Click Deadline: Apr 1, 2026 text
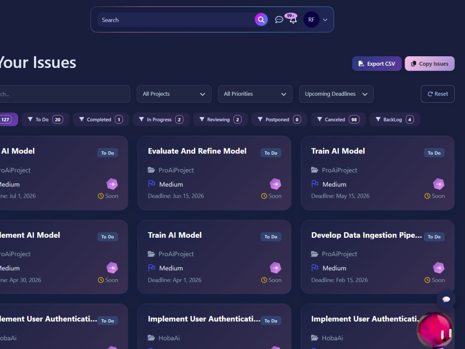This screenshot has height=349, width=465. coord(174,280)
